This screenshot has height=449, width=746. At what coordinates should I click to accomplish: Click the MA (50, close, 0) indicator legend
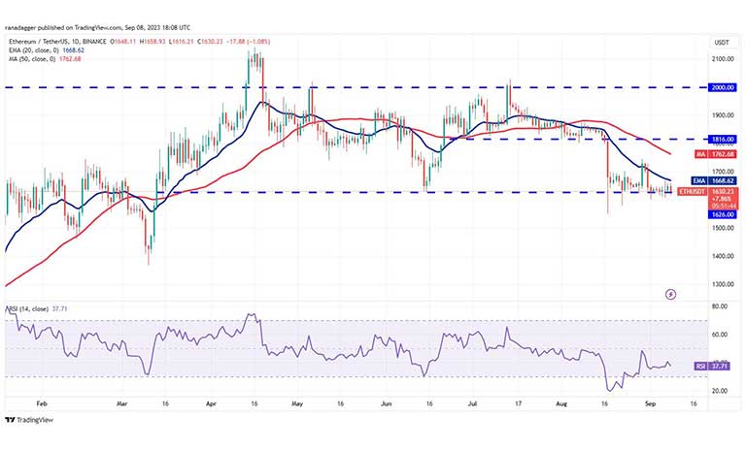[x=32, y=59]
